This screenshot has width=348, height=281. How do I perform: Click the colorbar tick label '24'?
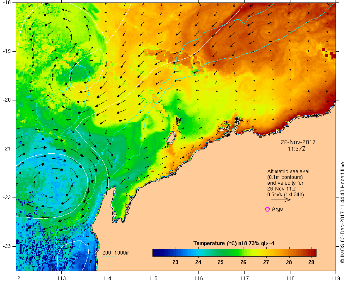[198, 262]
